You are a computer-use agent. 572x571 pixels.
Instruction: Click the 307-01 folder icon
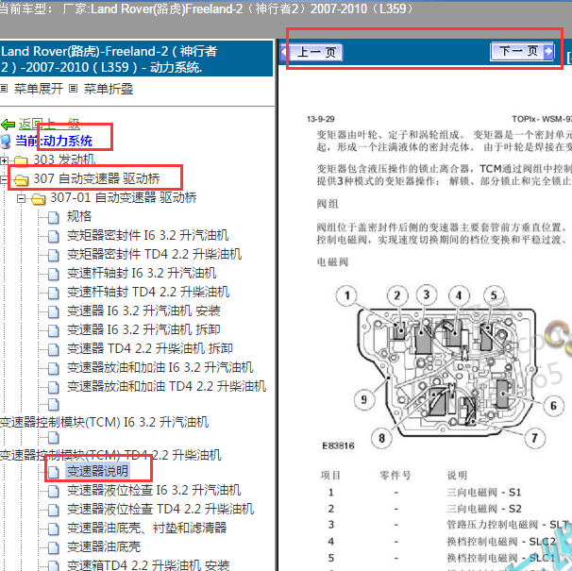39,199
